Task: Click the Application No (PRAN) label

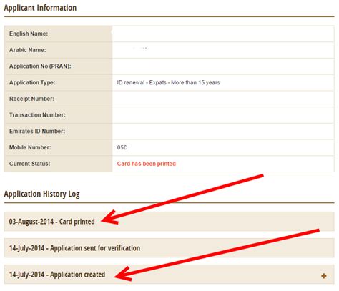Action: [40, 66]
